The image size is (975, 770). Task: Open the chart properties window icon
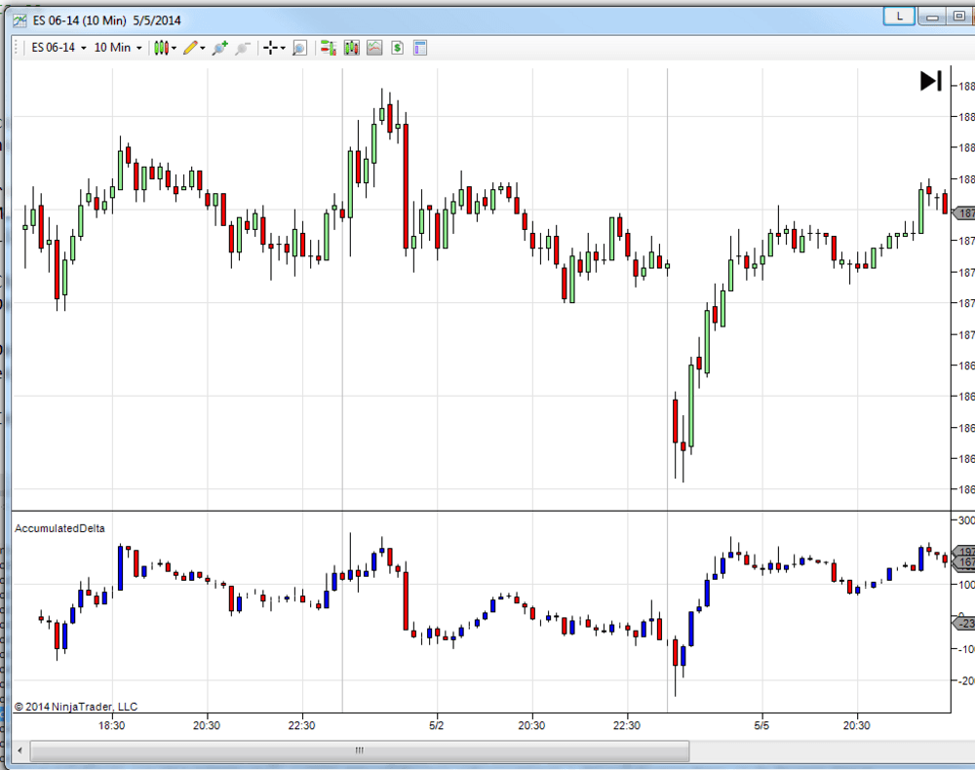(x=421, y=47)
